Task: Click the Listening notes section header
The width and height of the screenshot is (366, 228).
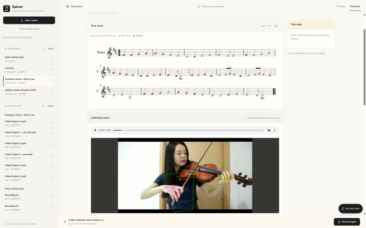Action: pyautogui.click(x=185, y=118)
